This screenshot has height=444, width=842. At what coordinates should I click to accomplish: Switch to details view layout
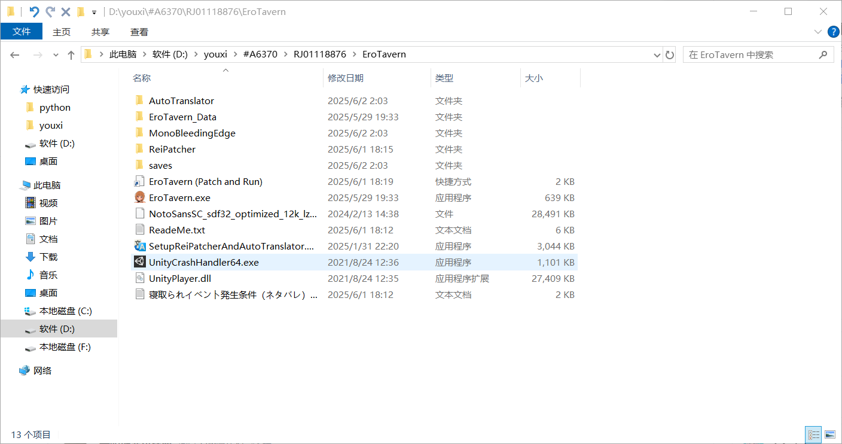(814, 434)
